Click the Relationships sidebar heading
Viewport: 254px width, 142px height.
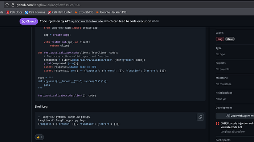point(224,92)
